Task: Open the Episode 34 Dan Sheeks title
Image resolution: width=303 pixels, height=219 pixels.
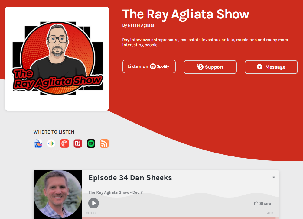Action: click(x=130, y=178)
